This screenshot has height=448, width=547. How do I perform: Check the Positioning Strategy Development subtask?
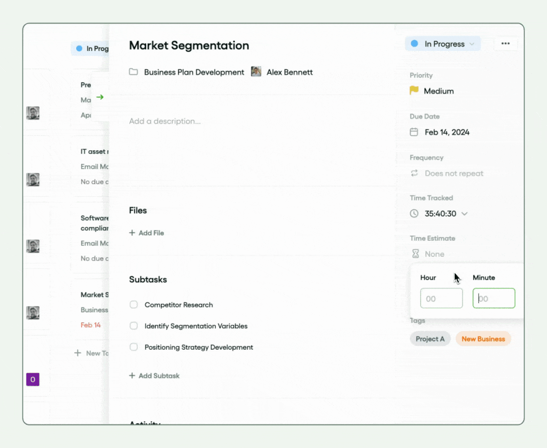[134, 347]
